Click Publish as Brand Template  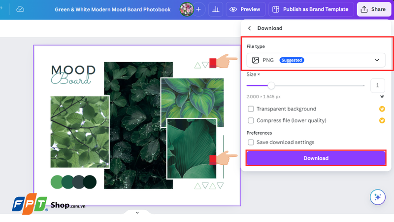(x=311, y=9)
